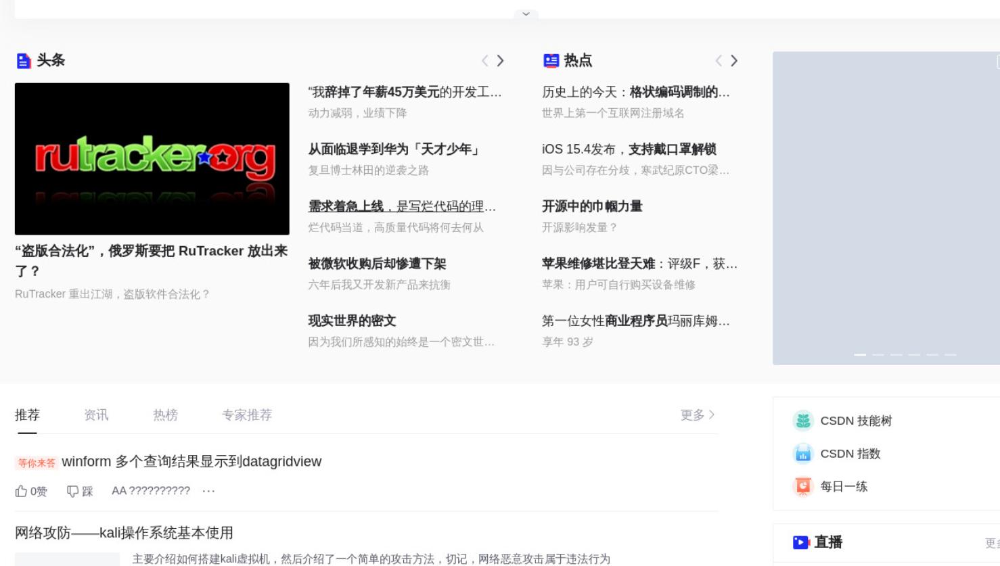Switch to the 专家推荐 tab
This screenshot has width=1000, height=566.
[247, 415]
